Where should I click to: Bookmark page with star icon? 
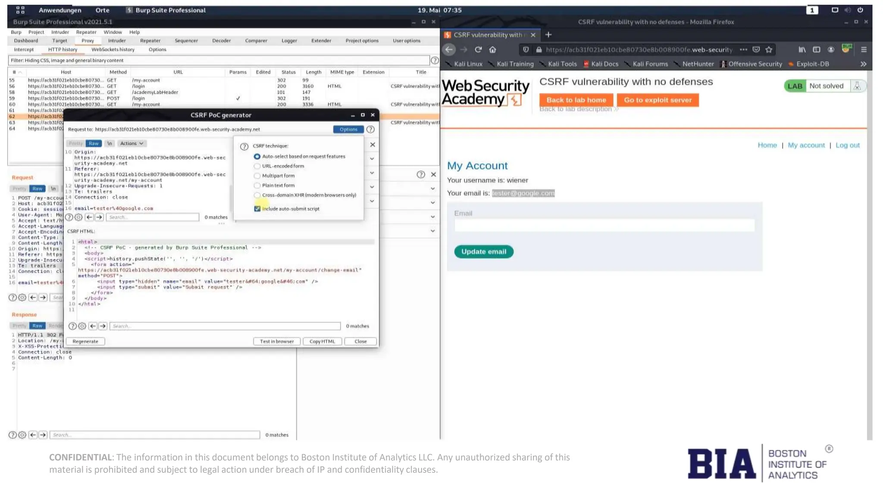(x=769, y=50)
